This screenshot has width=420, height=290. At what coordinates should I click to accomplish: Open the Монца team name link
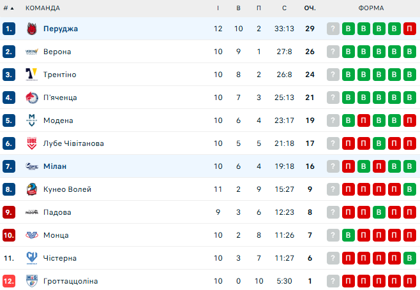pos(56,235)
